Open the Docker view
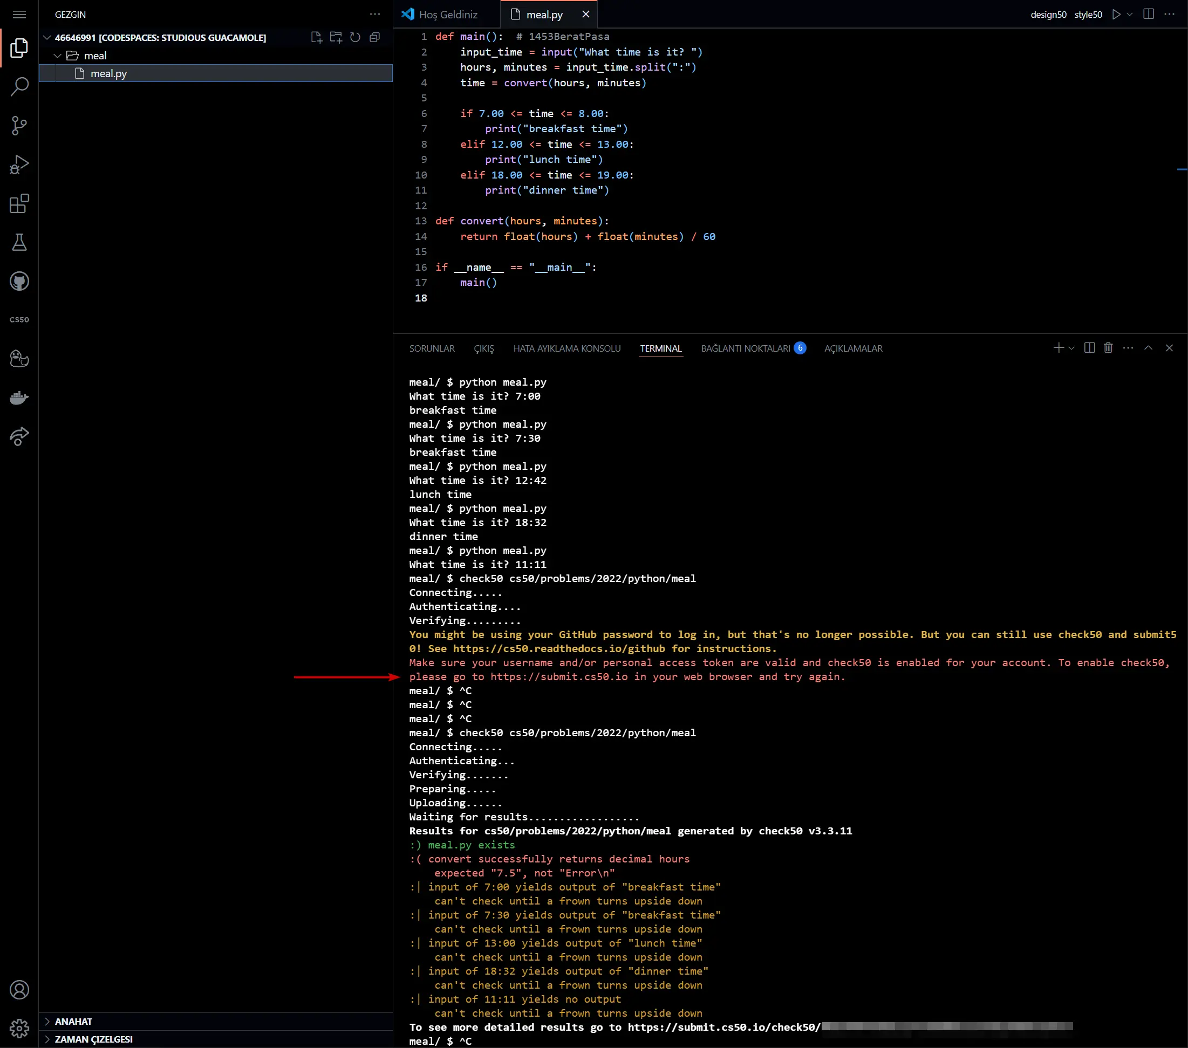 point(19,398)
